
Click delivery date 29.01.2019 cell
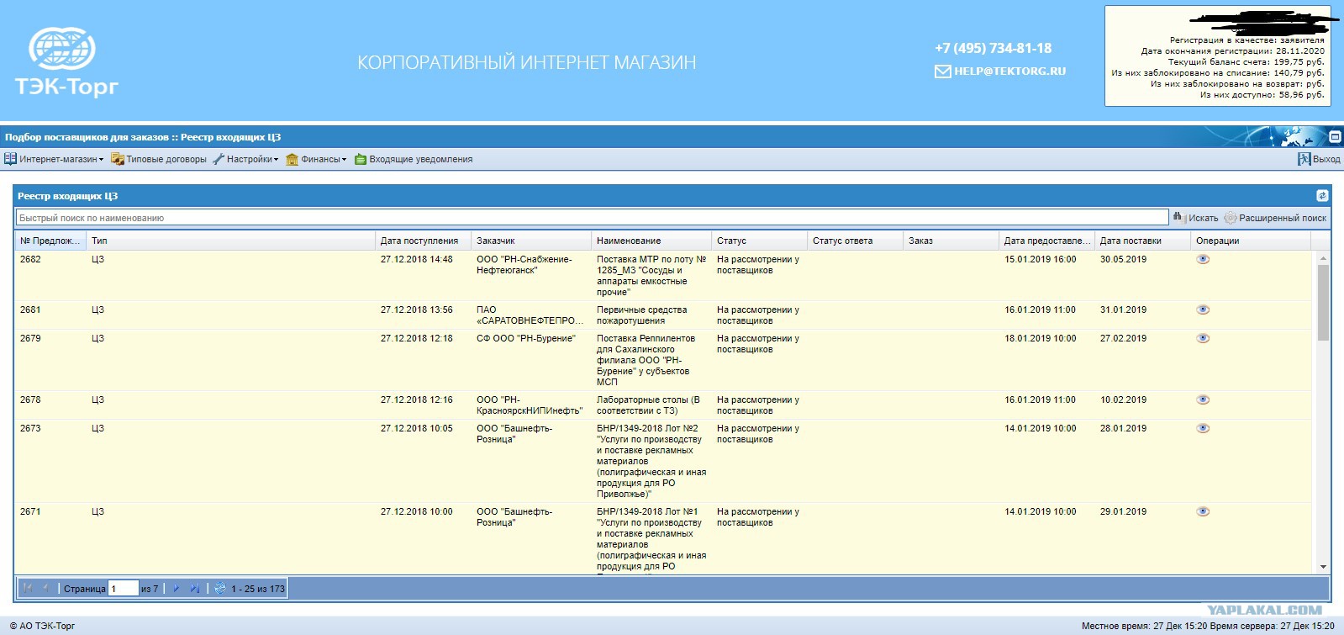1123,511
